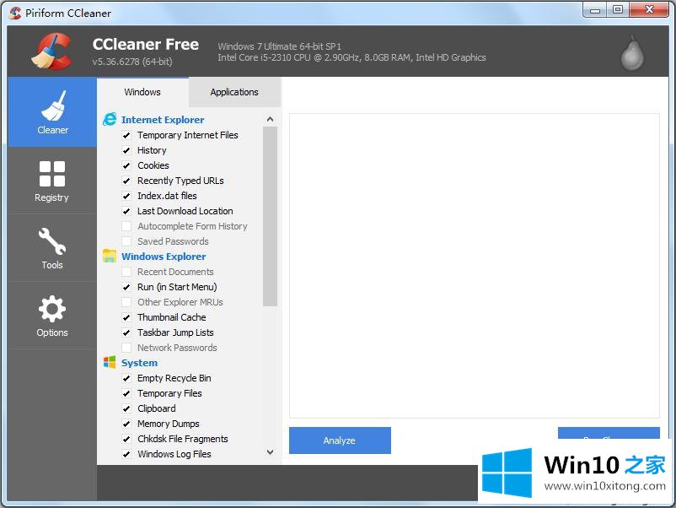This screenshot has height=508, width=676.
Task: Click the pear icon in header
Action: (632, 53)
